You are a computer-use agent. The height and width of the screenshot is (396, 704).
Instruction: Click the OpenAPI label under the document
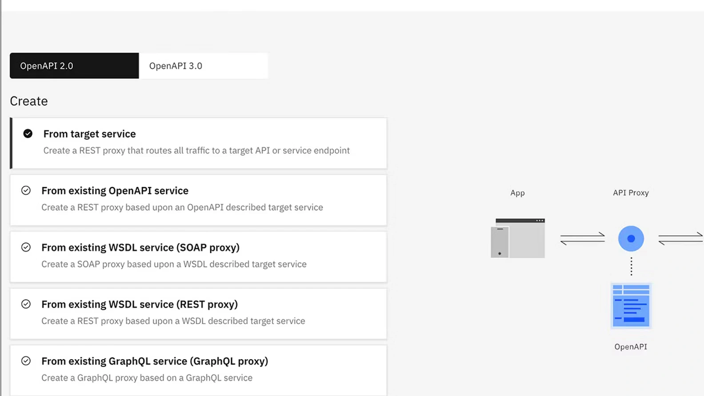click(x=631, y=347)
